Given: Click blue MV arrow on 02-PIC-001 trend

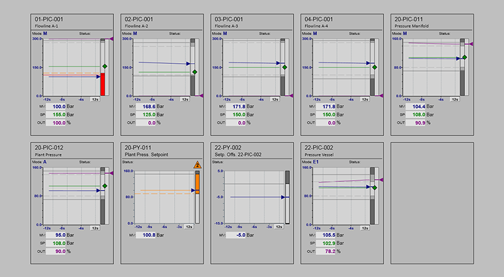Looking at the screenshot, I should (x=188, y=64).
